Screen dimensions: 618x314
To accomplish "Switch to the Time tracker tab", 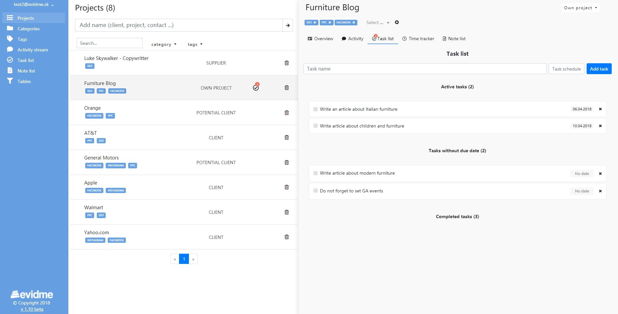I will [x=418, y=39].
